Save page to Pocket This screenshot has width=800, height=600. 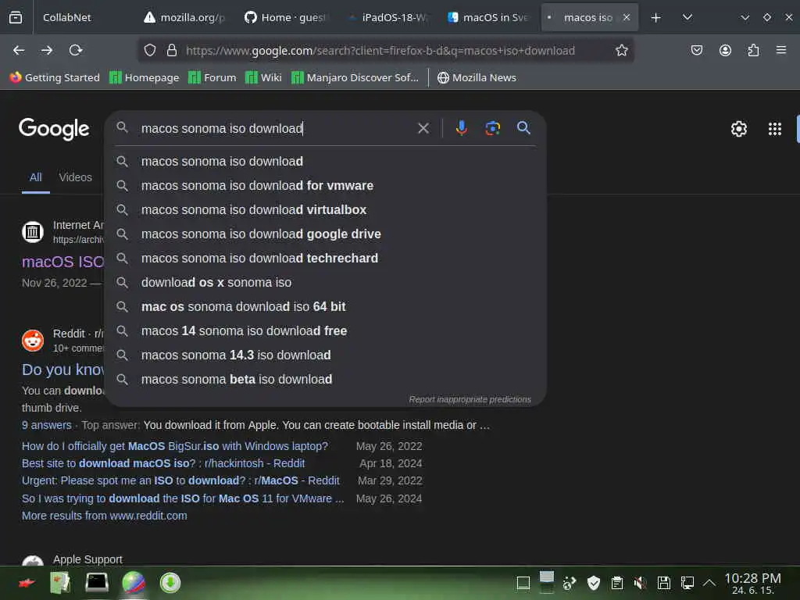click(x=696, y=50)
